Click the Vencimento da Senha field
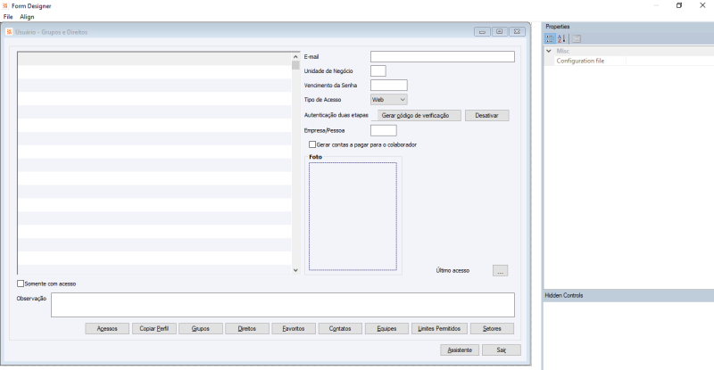 coord(389,85)
